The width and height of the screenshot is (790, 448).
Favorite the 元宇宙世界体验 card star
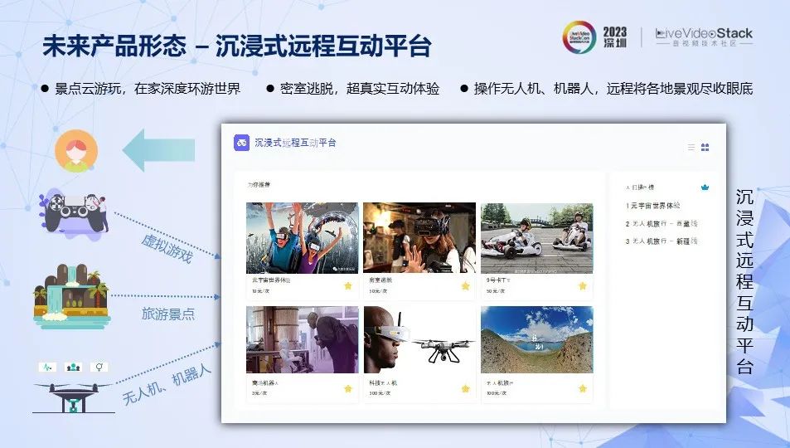pos(348,285)
